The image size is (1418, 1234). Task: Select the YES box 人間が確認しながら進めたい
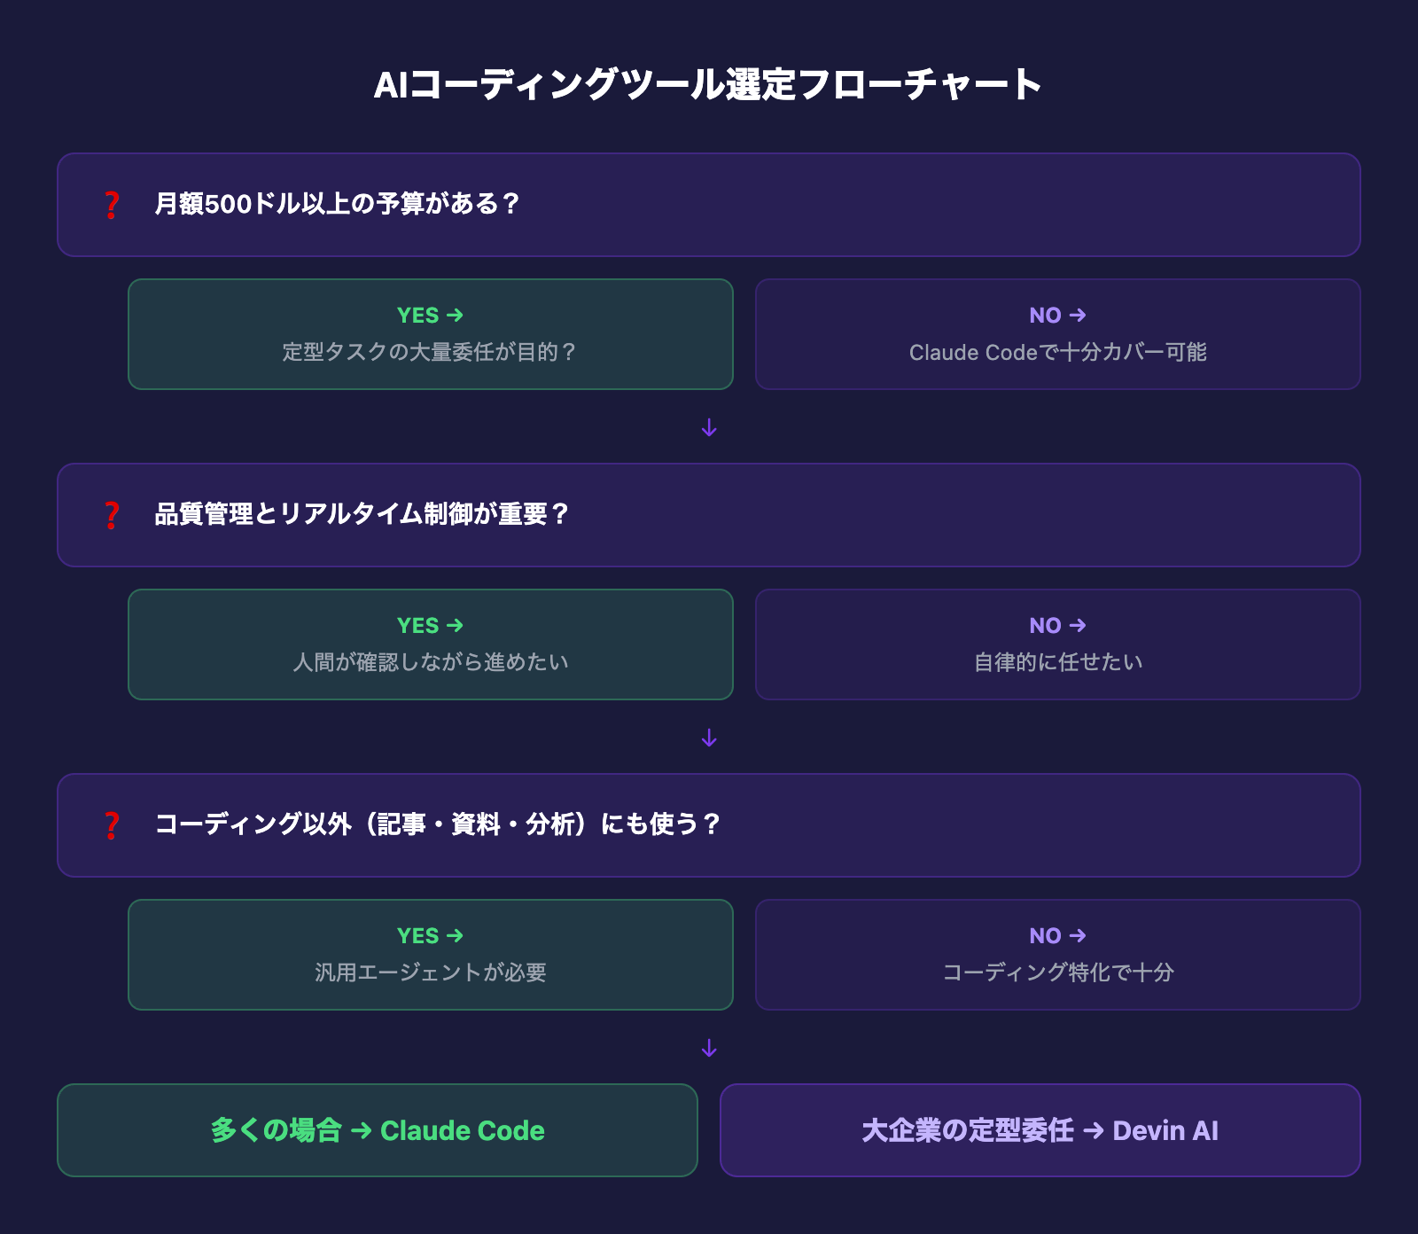431,644
